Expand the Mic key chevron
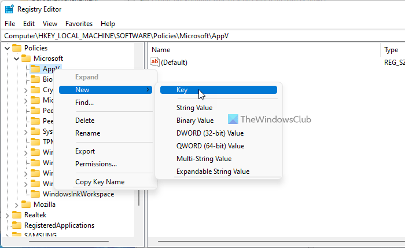405x248 pixels. click(25, 101)
